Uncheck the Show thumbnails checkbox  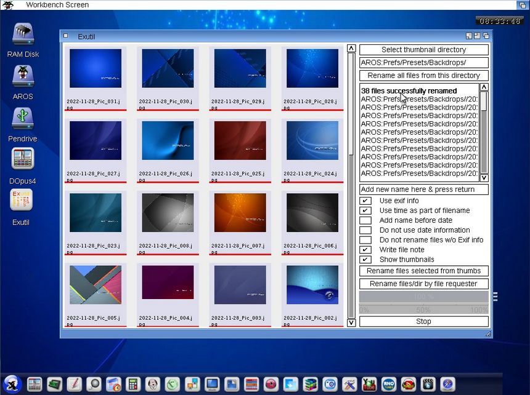(x=365, y=260)
